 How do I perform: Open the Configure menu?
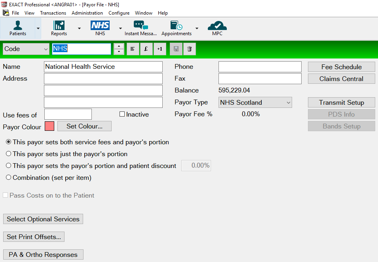point(119,13)
